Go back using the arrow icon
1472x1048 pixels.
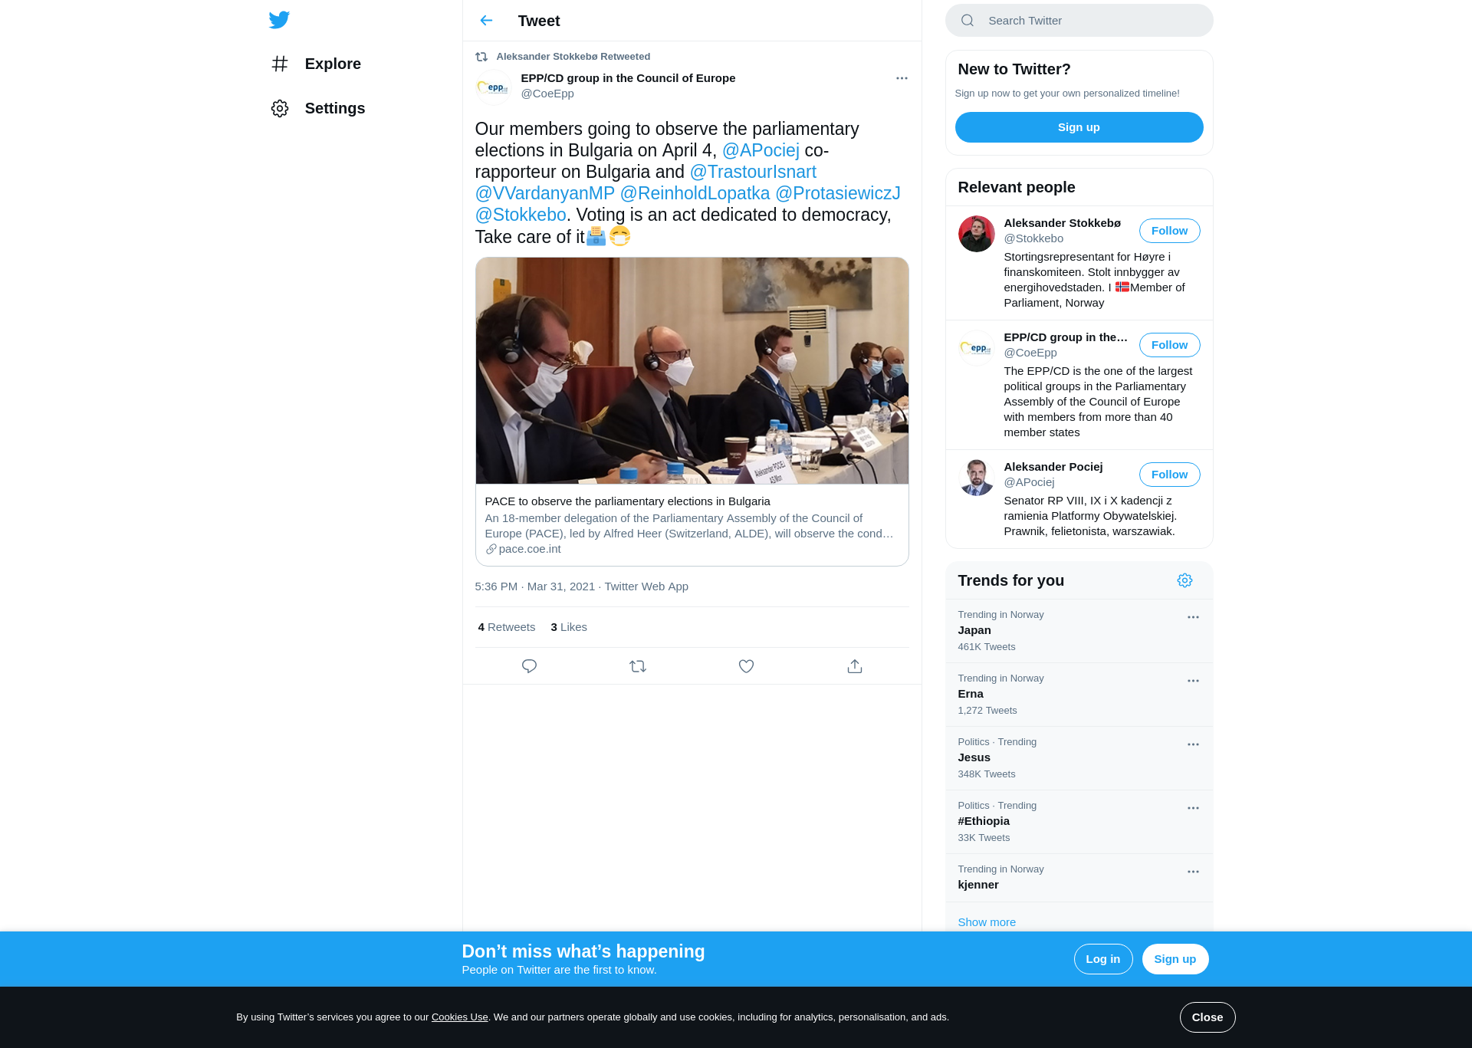point(486,21)
